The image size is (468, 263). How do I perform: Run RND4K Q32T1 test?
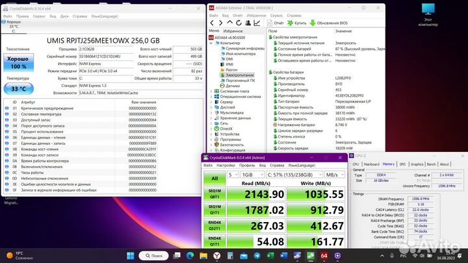pyautogui.click(x=214, y=226)
